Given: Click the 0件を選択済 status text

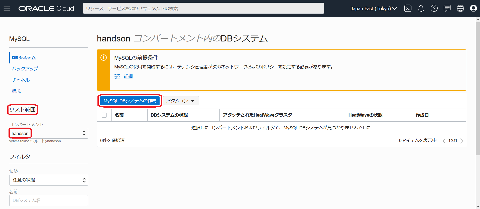Looking at the screenshot, I should pos(112,141).
